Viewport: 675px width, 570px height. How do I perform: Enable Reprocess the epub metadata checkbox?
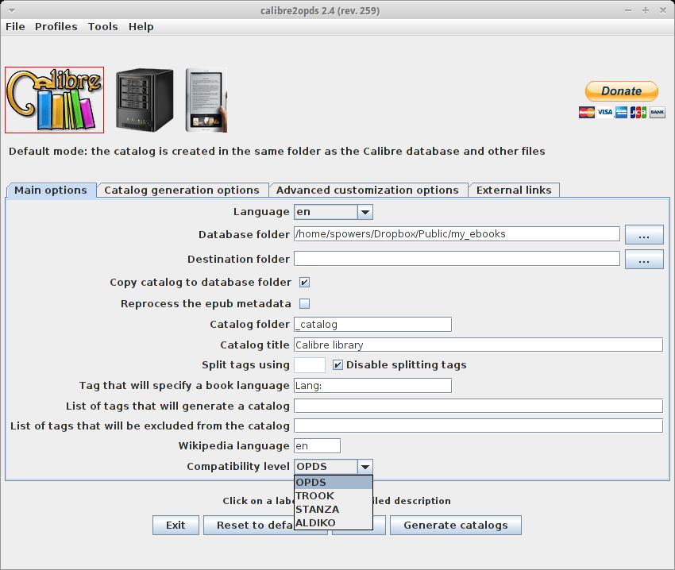coord(304,304)
